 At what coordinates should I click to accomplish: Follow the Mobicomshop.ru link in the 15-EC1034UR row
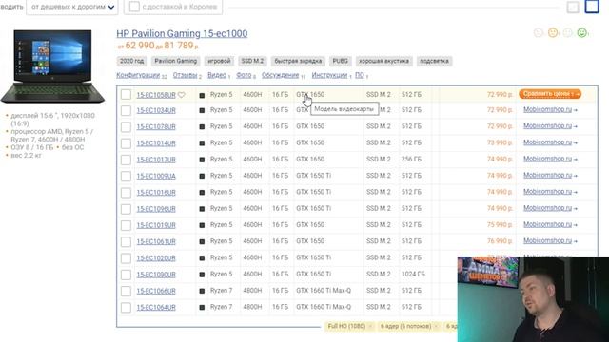pyautogui.click(x=548, y=110)
